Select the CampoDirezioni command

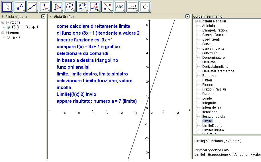215,30
